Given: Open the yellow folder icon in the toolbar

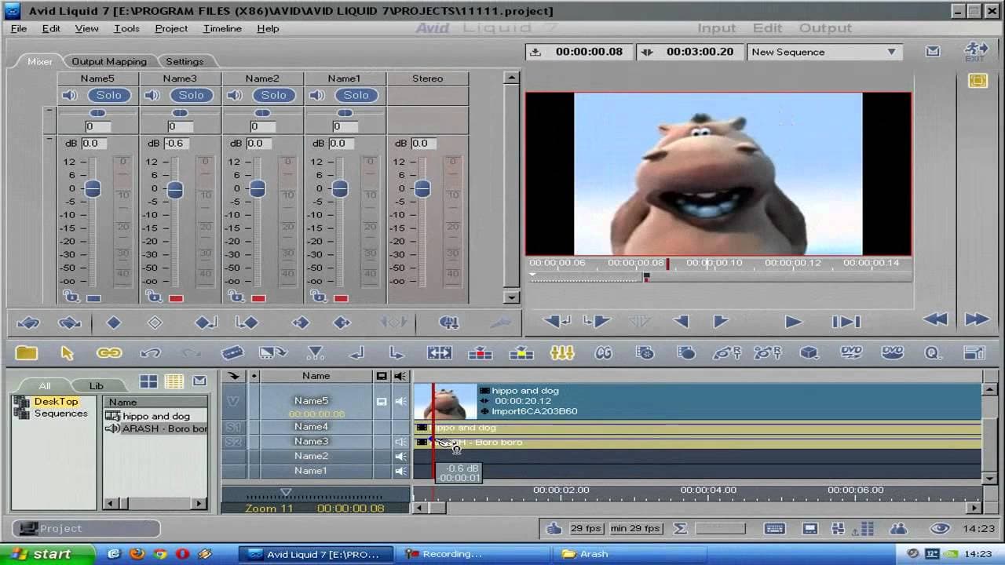Looking at the screenshot, I should (x=27, y=353).
